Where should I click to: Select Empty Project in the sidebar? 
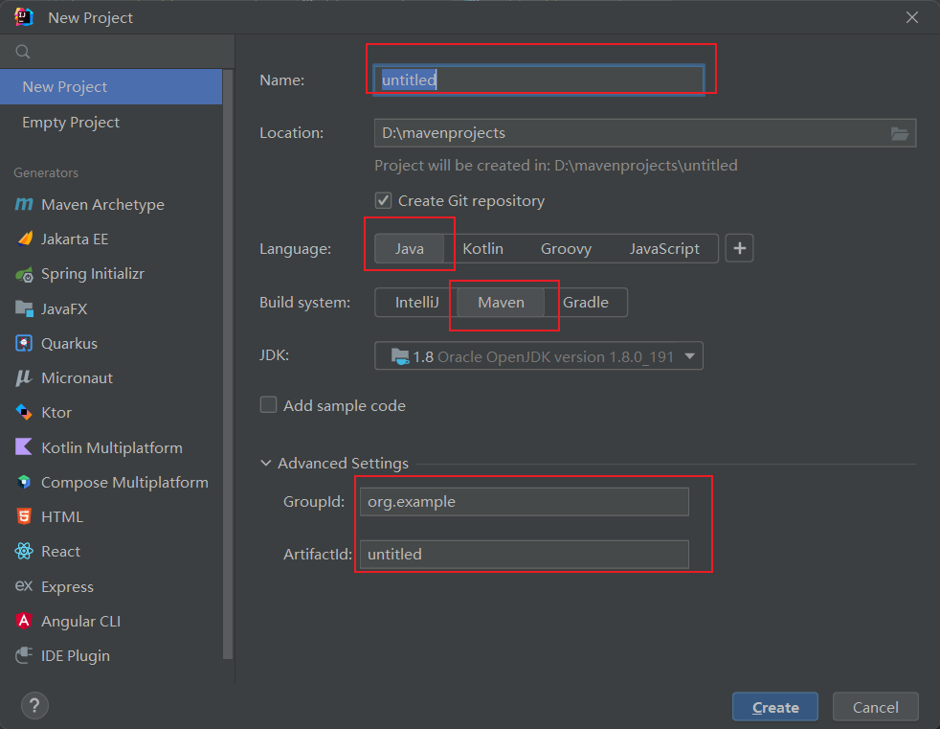(111, 123)
